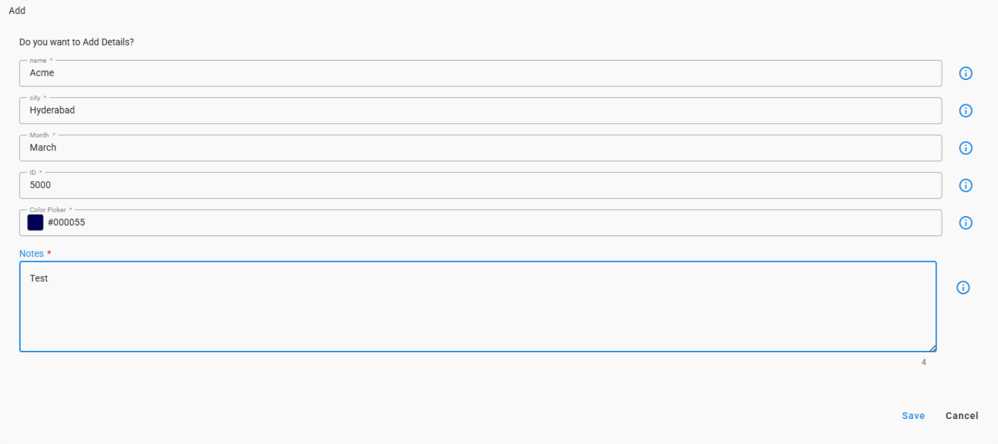This screenshot has width=998, height=444.
Task: Cancel the Add dialog
Action: 962,416
